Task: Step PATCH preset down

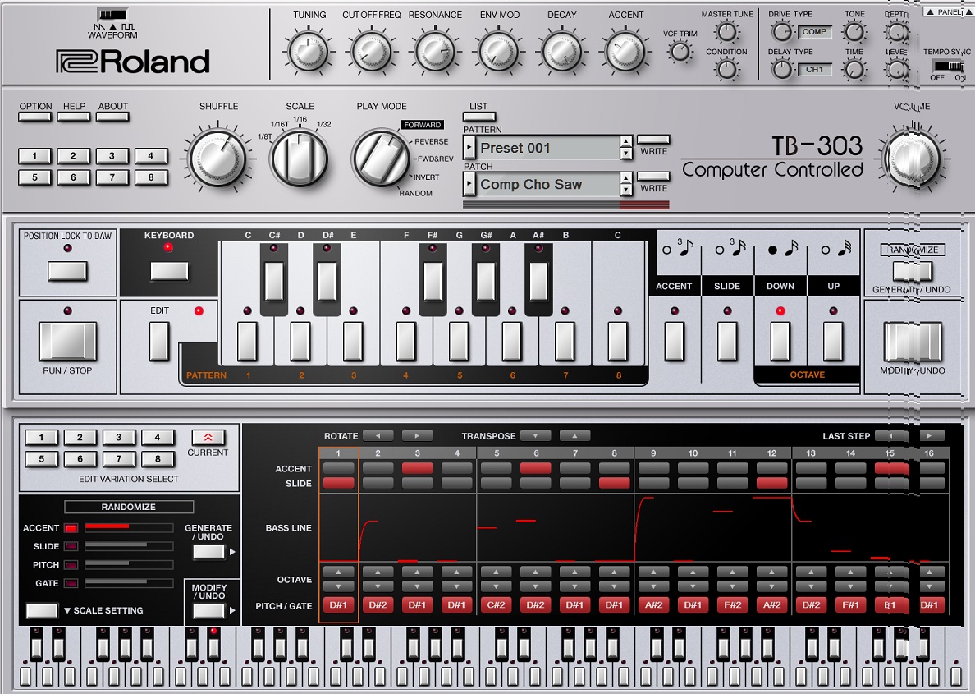Action: coord(626,190)
